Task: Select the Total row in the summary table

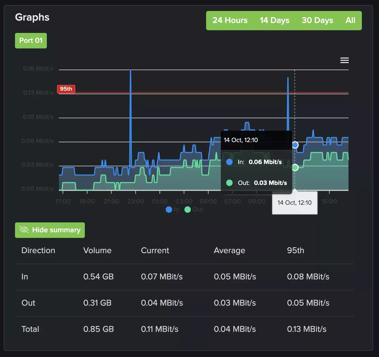Action: (x=30, y=329)
